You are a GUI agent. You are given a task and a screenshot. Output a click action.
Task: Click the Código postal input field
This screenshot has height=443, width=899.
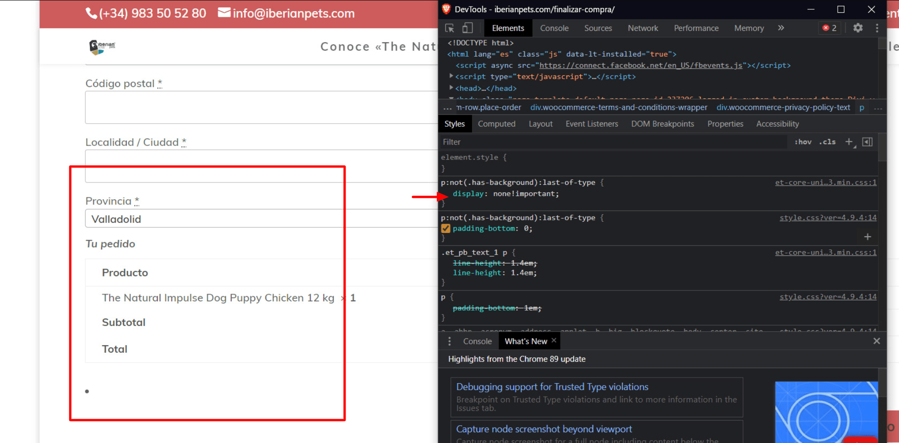point(261,107)
